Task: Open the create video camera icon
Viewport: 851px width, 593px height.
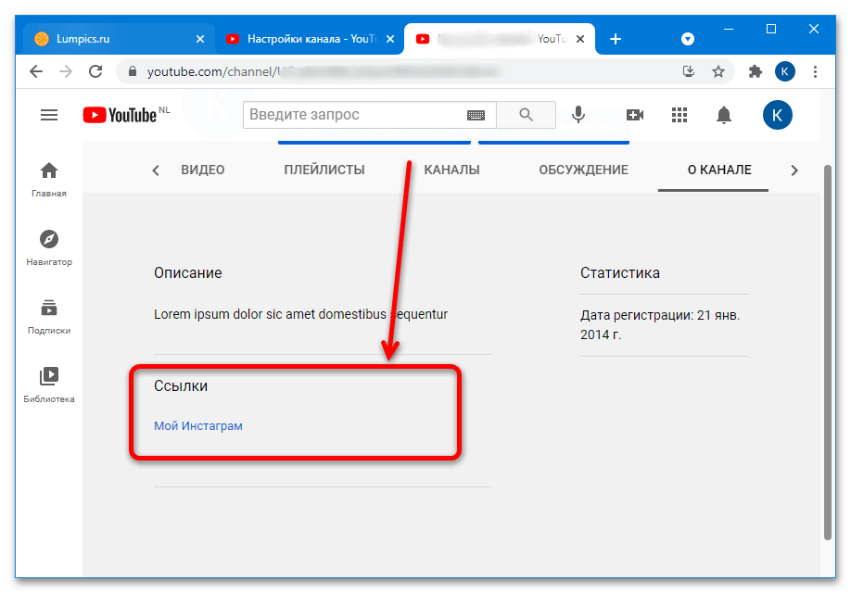Action: click(635, 115)
